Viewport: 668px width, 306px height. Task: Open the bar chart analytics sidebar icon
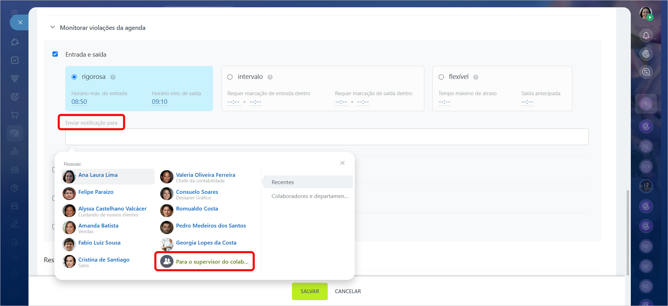tap(15, 151)
